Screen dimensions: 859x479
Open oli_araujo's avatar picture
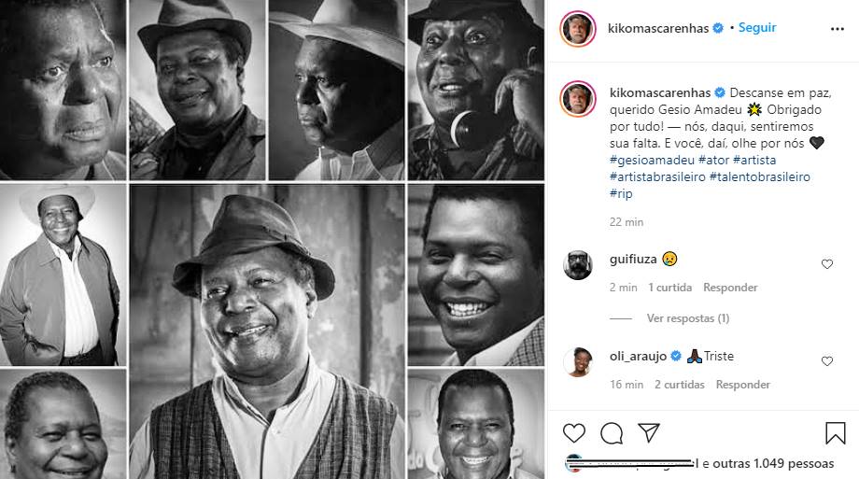tap(578, 361)
